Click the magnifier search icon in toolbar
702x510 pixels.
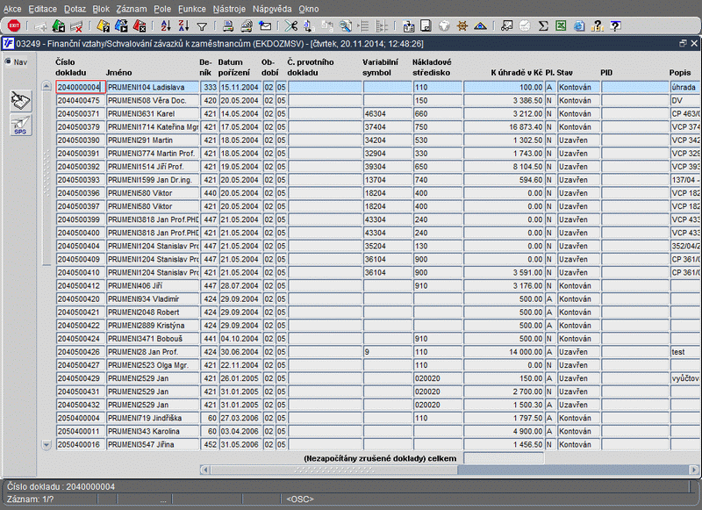point(345,26)
